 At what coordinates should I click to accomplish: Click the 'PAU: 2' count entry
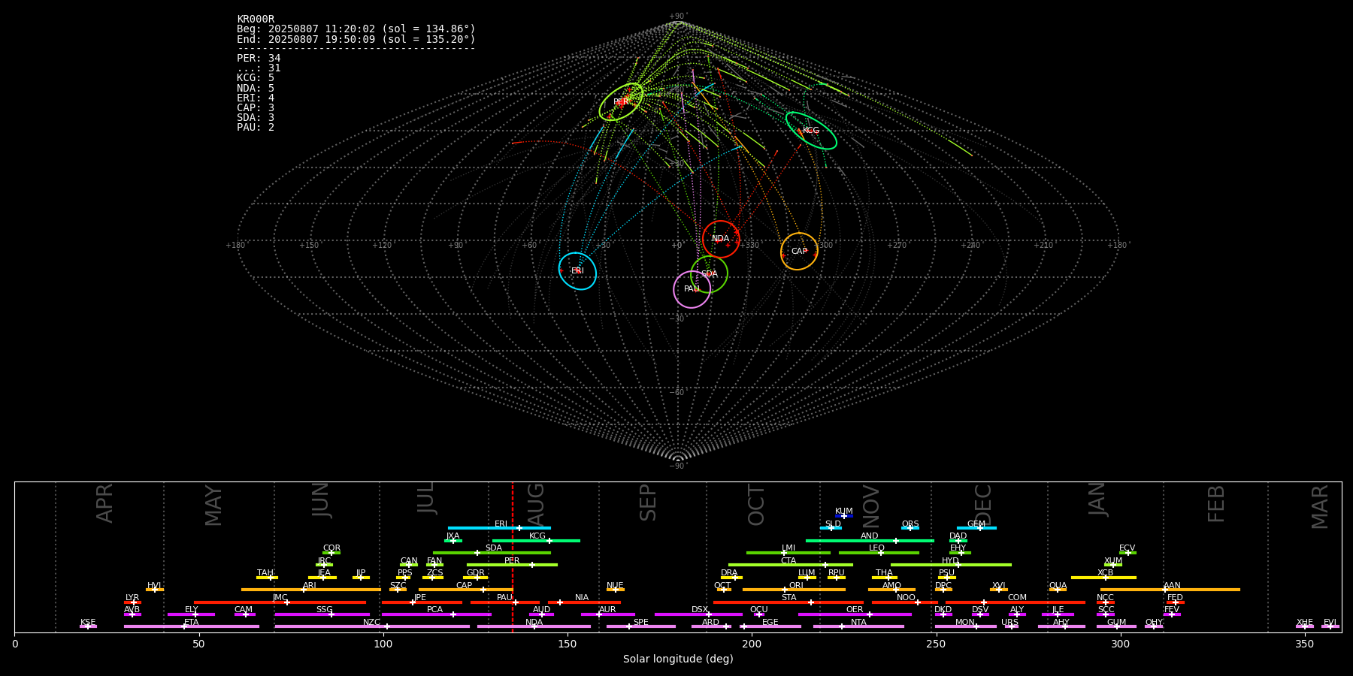coord(256,127)
